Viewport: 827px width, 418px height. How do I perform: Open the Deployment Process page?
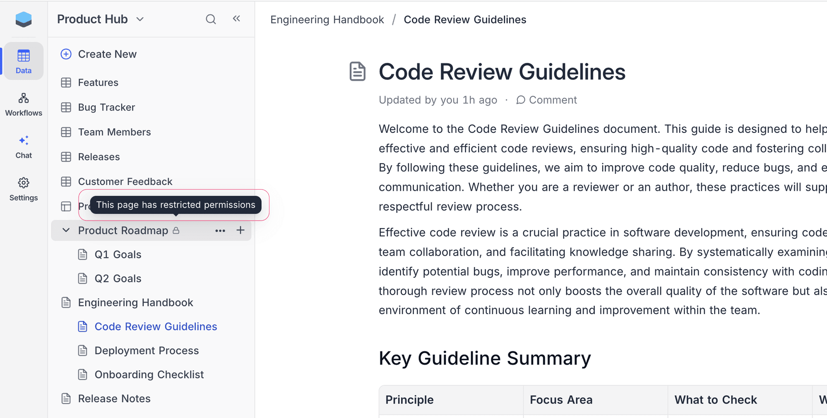147,351
